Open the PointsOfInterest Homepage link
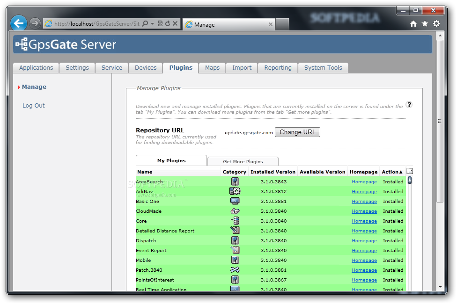 tap(364, 280)
